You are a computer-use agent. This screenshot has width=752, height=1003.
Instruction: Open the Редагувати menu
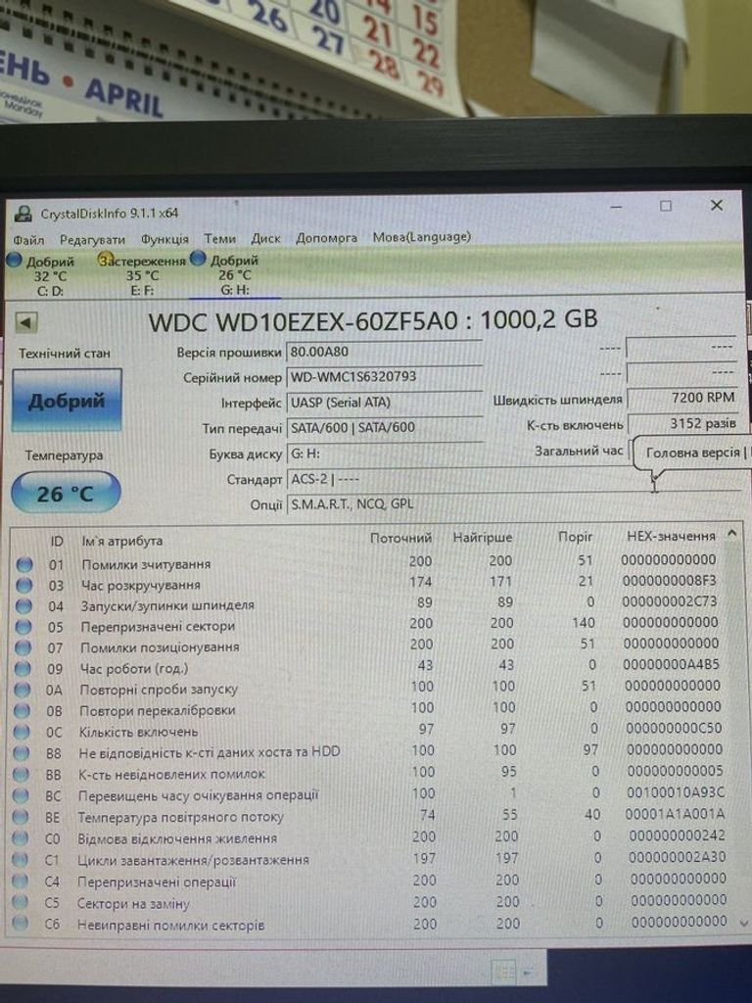point(92,240)
